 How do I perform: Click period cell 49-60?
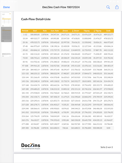(x=25, y=50)
